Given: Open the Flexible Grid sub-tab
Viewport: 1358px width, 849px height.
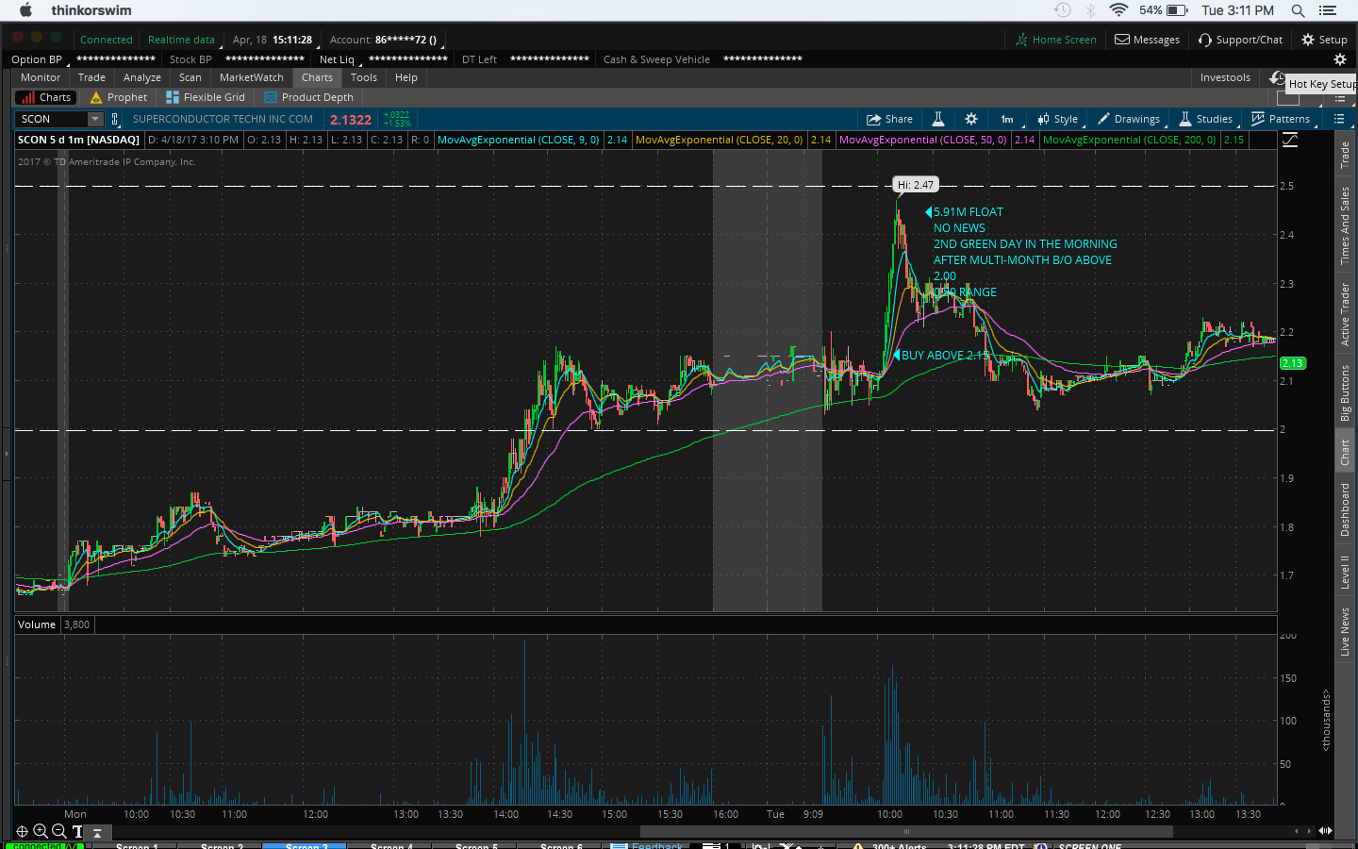Looking at the screenshot, I should coord(206,97).
